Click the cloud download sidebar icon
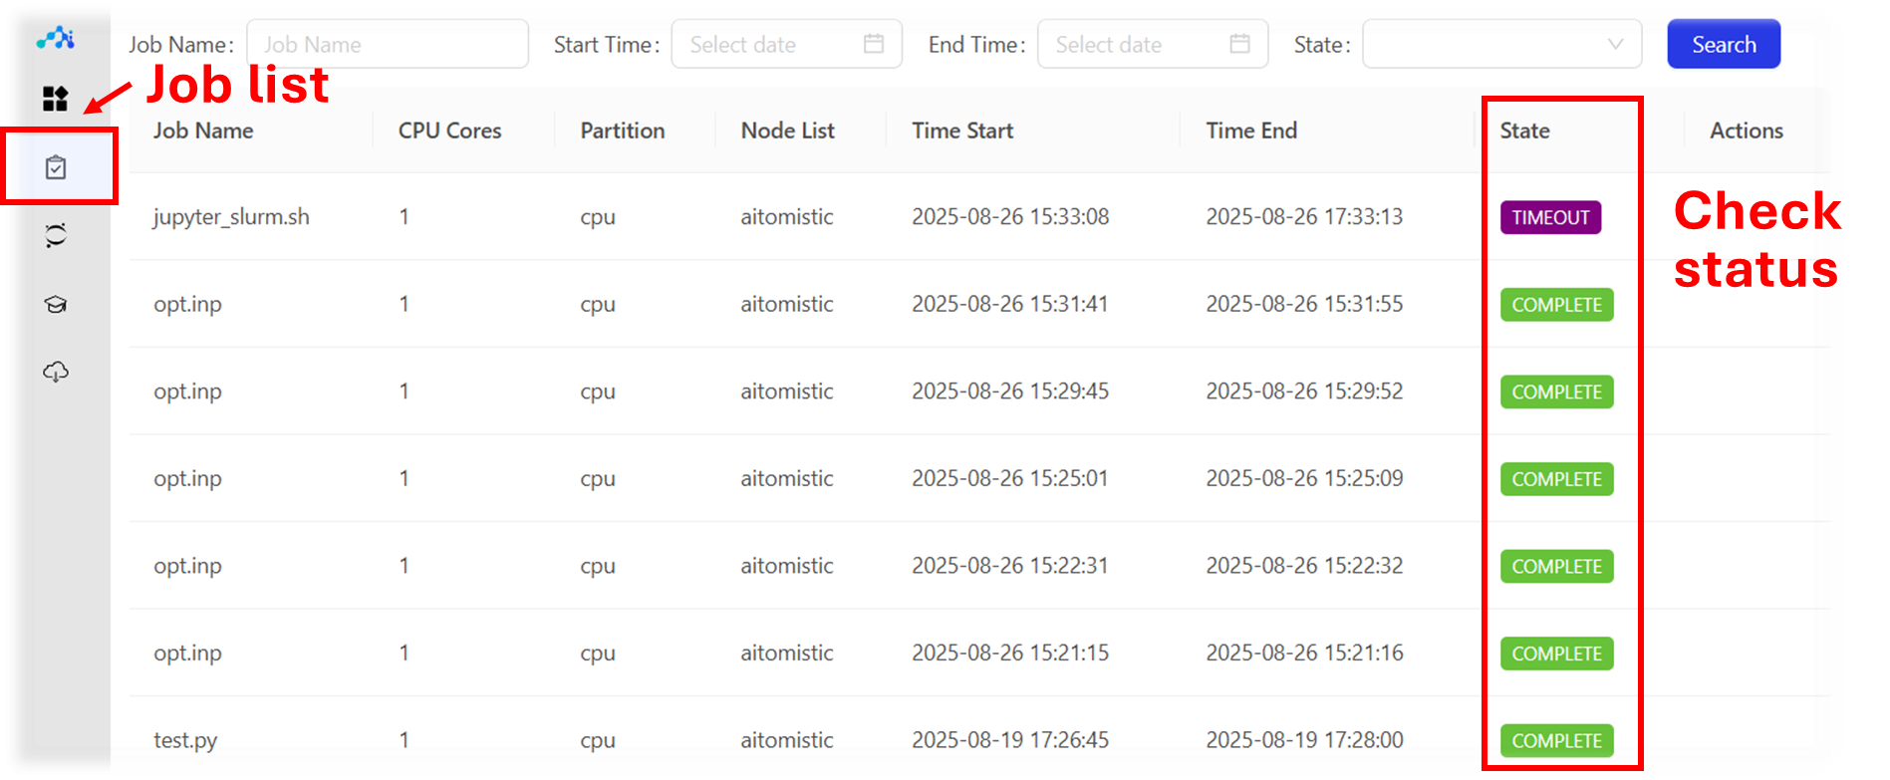Screen dimensions: 1890x780 56,372
